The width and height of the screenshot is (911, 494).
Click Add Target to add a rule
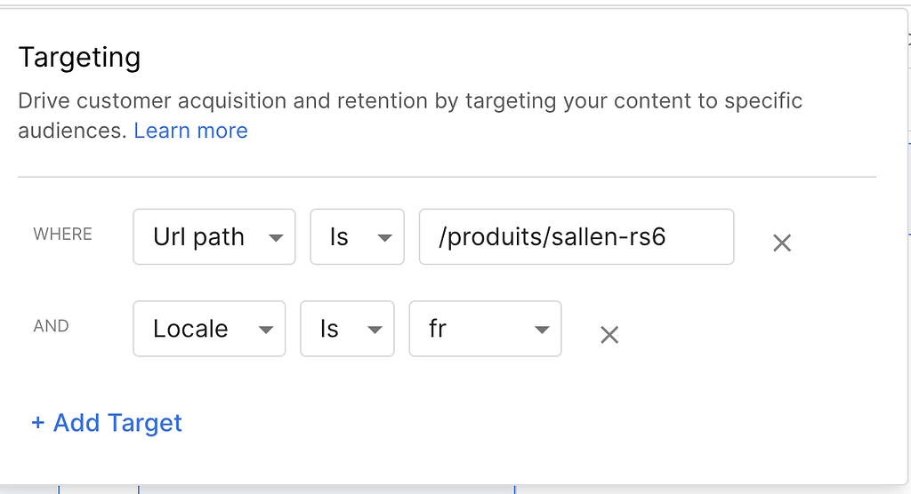click(107, 423)
